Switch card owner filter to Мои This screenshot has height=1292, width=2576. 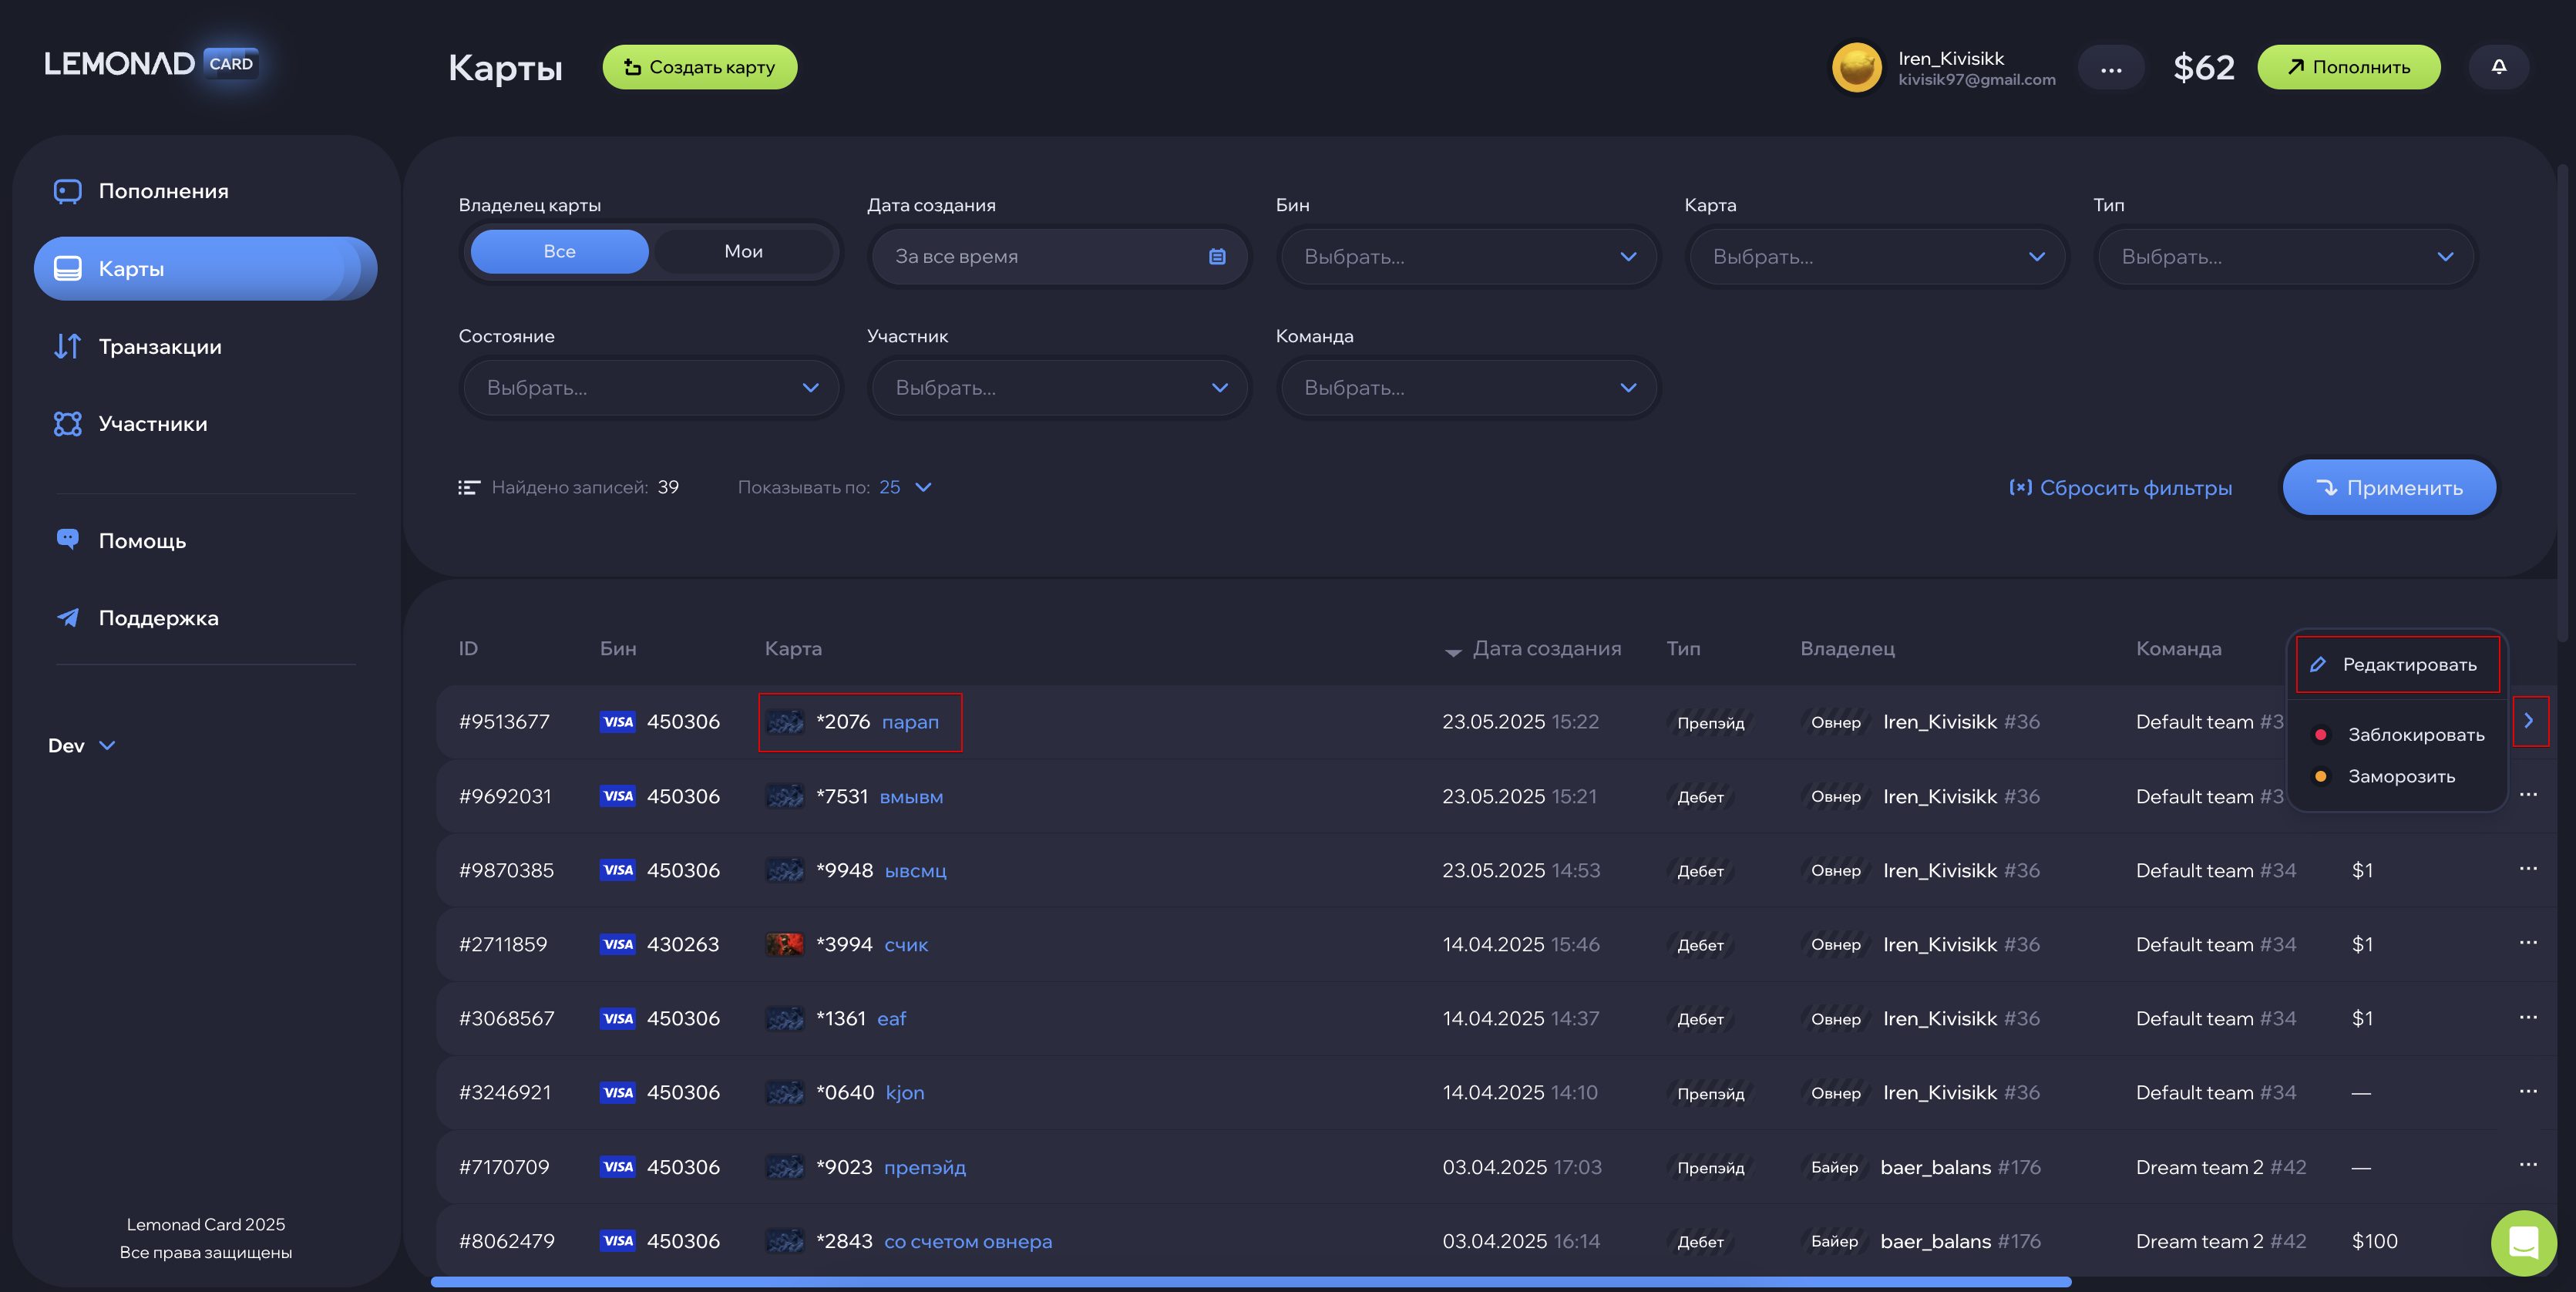point(743,252)
